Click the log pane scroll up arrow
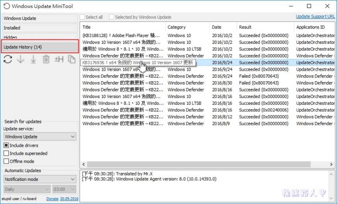The height and width of the screenshot is (204, 337). pyautogui.click(x=331, y=174)
